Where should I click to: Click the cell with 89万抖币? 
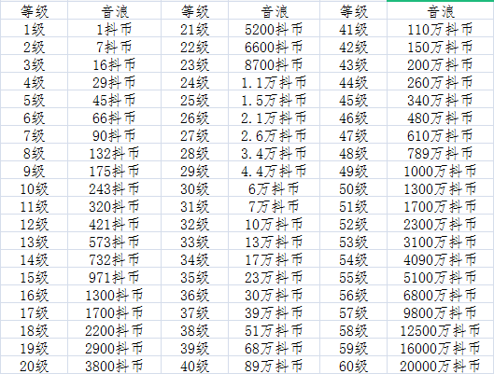coord(274,367)
